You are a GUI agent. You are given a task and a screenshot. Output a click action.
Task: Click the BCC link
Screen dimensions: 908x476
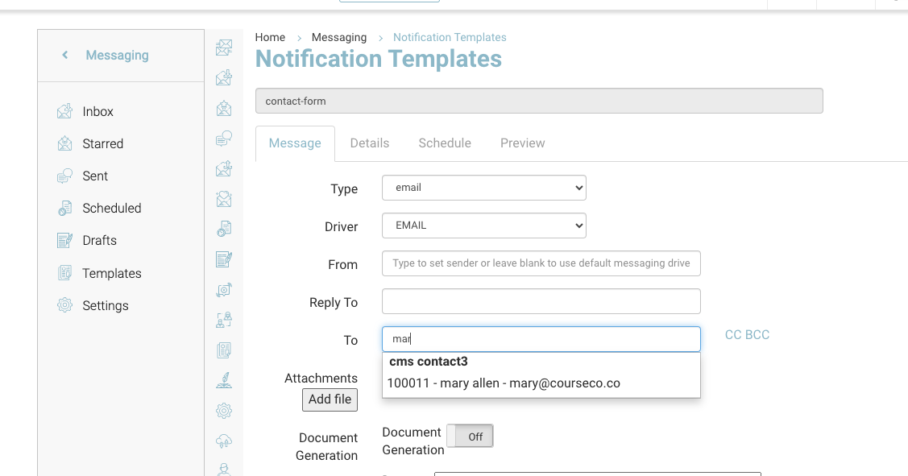[757, 335]
